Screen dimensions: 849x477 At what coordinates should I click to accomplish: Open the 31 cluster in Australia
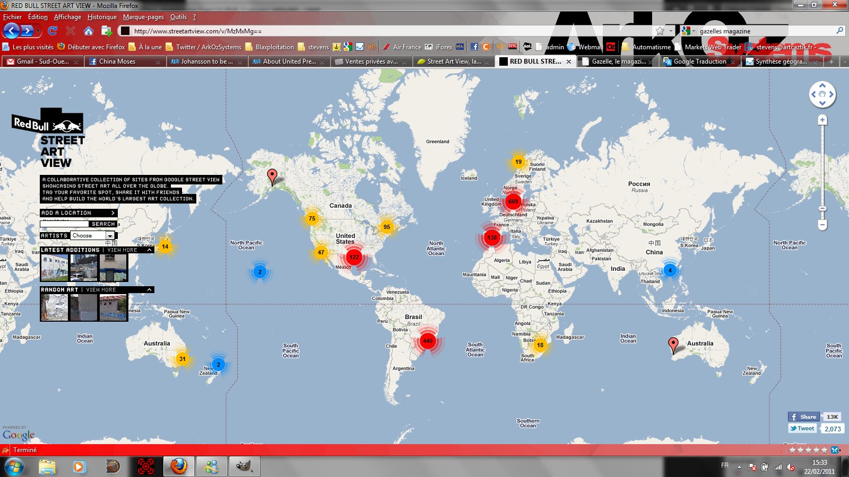point(183,359)
